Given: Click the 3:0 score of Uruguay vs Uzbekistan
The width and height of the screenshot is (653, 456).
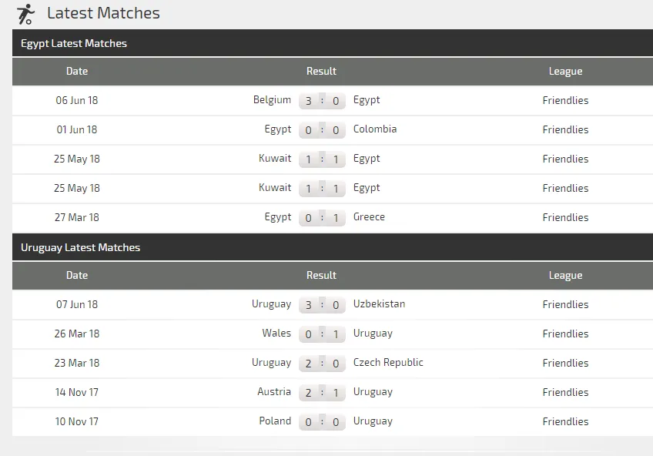Looking at the screenshot, I should (322, 304).
